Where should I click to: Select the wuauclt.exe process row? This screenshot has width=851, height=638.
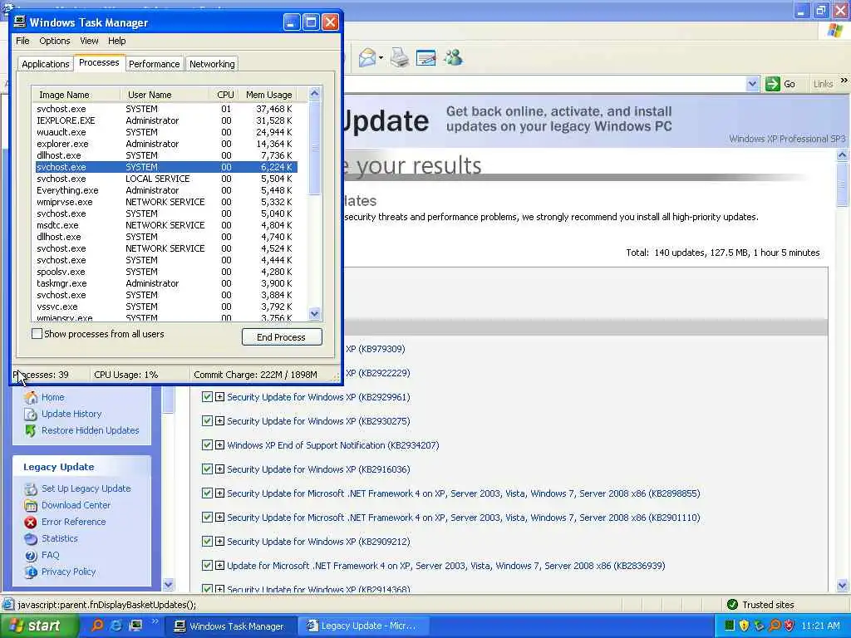(165, 132)
